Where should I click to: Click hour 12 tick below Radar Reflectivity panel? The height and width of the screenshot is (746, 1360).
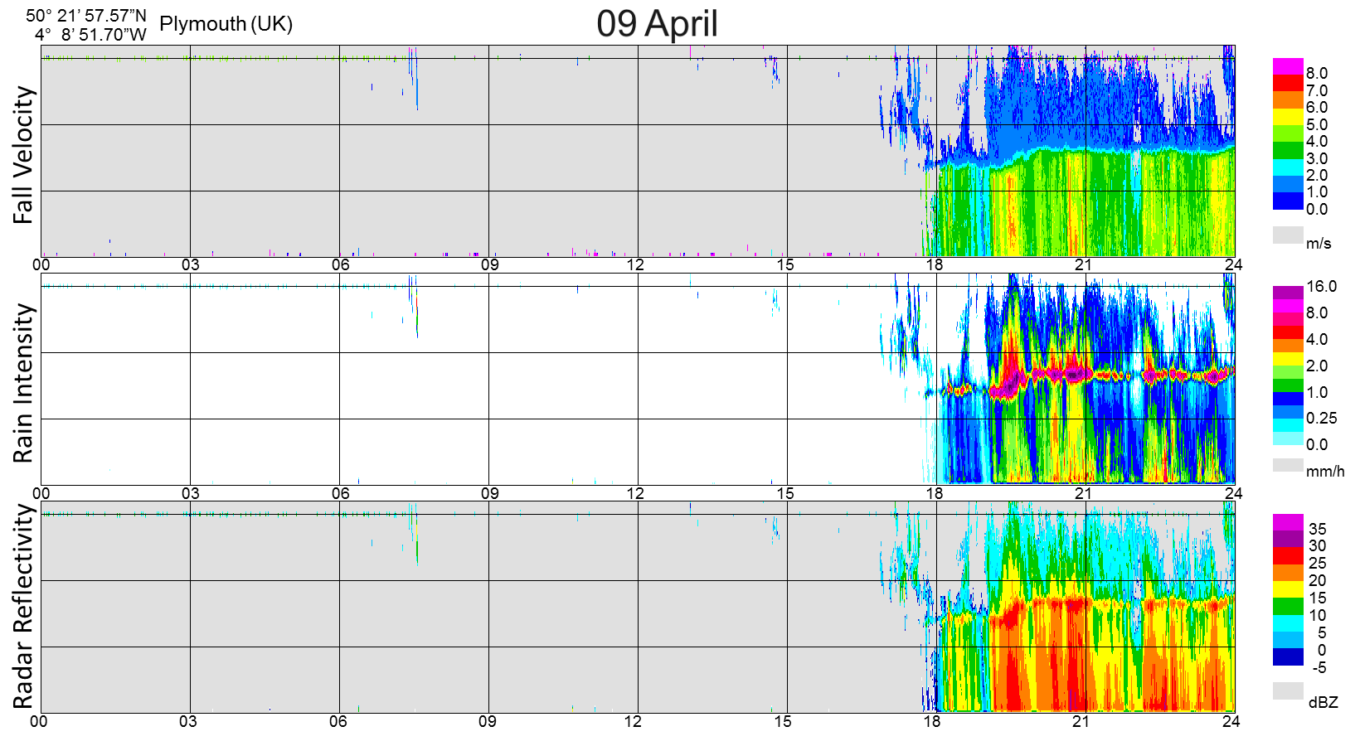tap(634, 721)
